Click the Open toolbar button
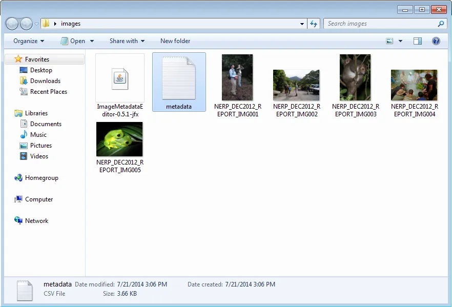 pos(73,41)
